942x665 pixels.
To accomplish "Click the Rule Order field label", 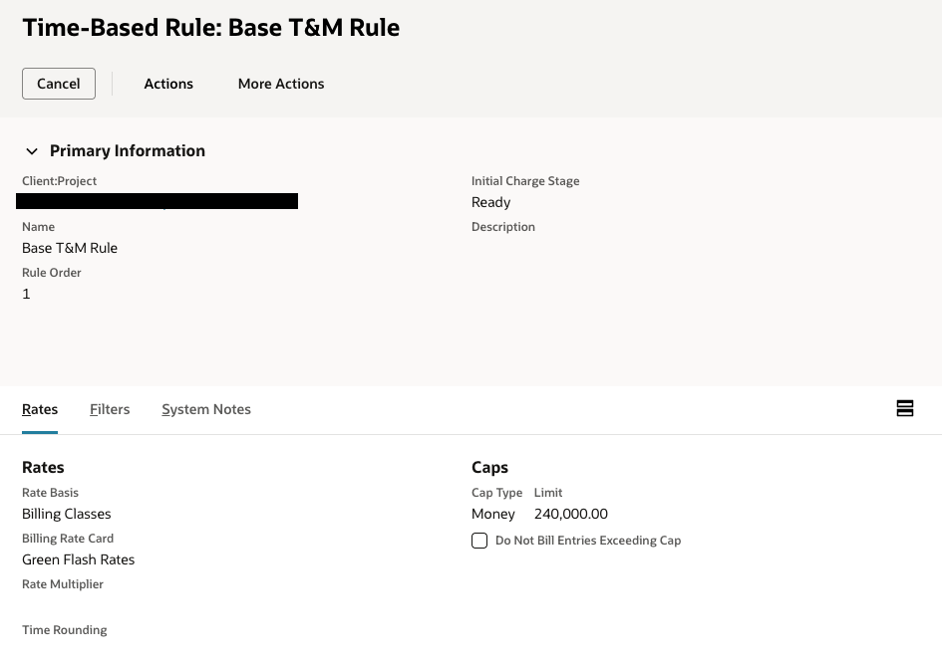I will tap(52, 273).
